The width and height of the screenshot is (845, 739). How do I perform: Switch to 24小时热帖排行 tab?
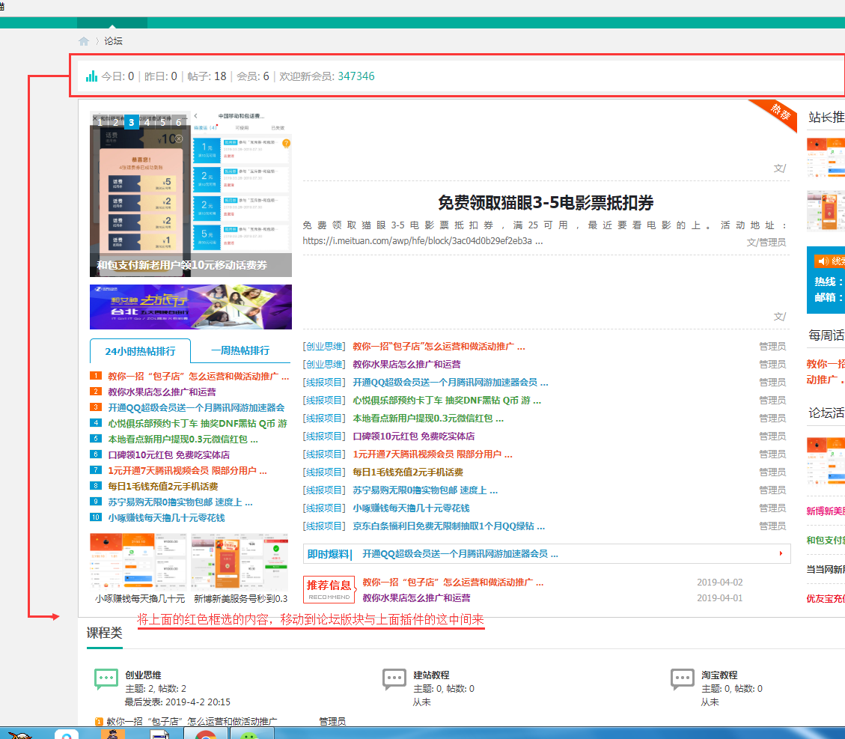(x=140, y=351)
